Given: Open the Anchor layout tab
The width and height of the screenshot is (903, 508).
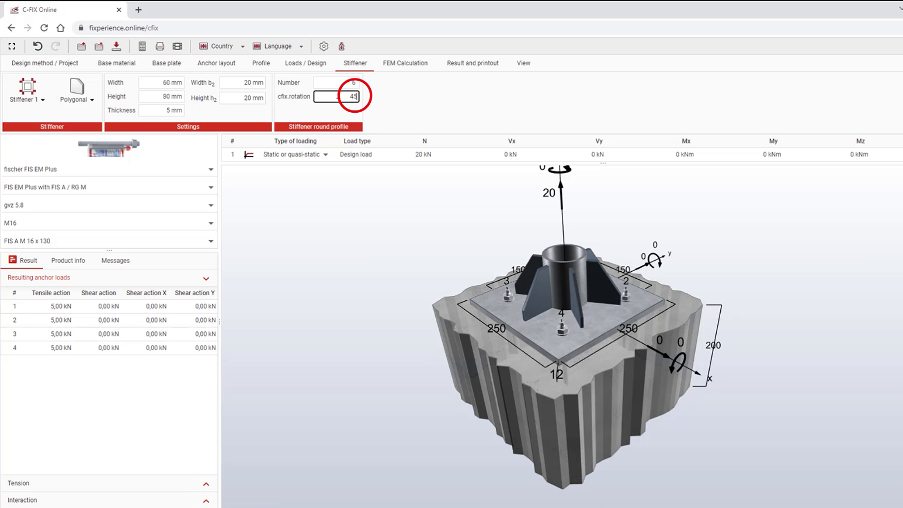Looking at the screenshot, I should (x=216, y=63).
